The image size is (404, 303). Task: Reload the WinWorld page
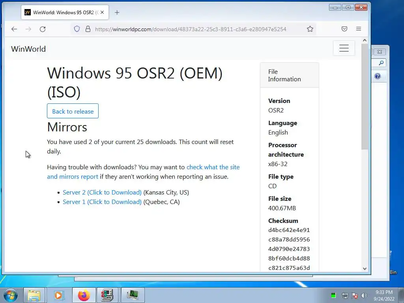click(x=43, y=29)
